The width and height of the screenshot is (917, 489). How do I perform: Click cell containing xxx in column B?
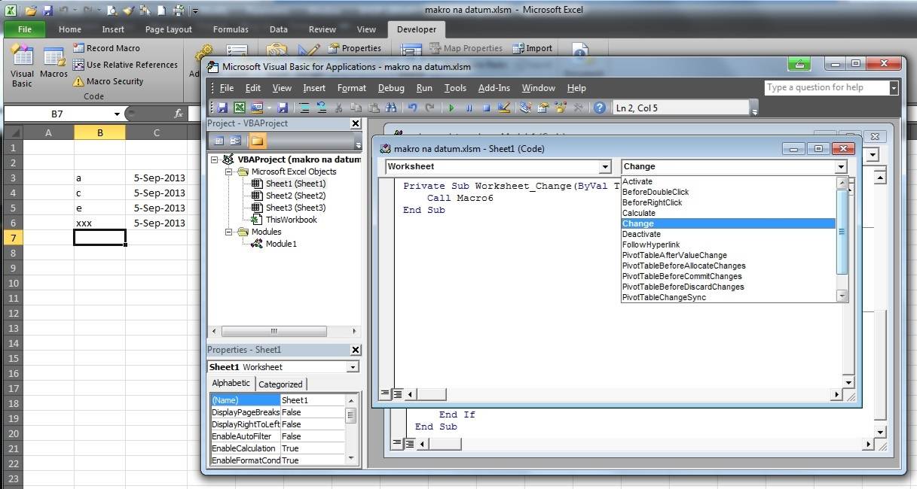[99, 223]
